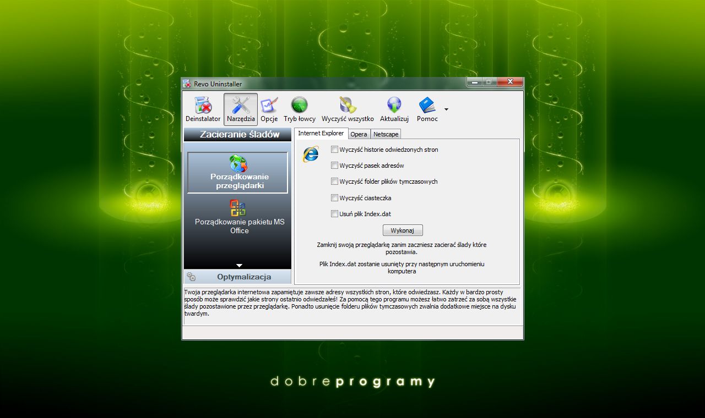
Task: Click the Index.dat restart notice text
Action: point(402,268)
